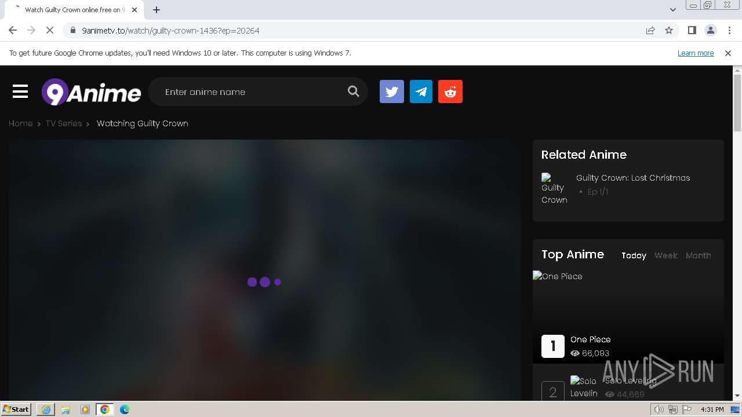Screen dimensions: 742x417
Task: Open the hamburger menu on 9Anime
Action: pos(20,92)
